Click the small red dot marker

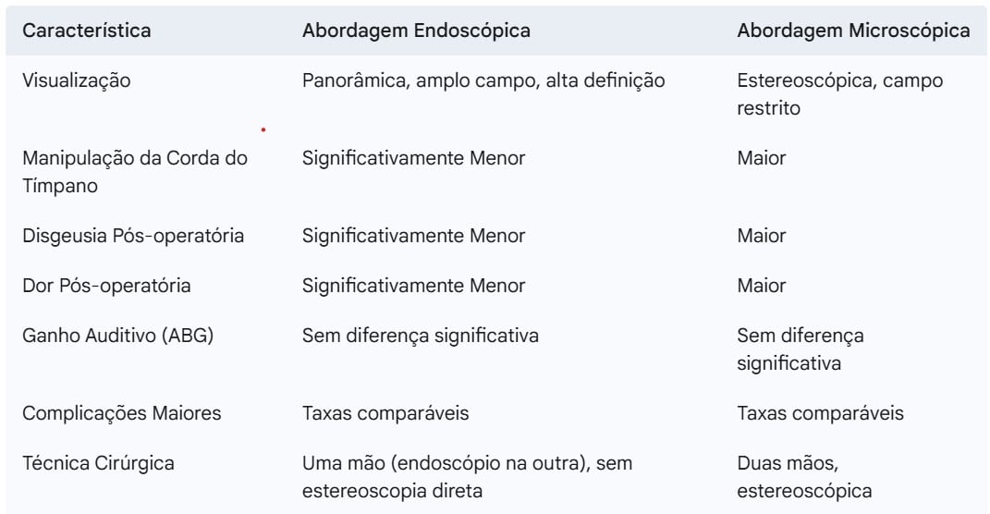tap(263, 130)
